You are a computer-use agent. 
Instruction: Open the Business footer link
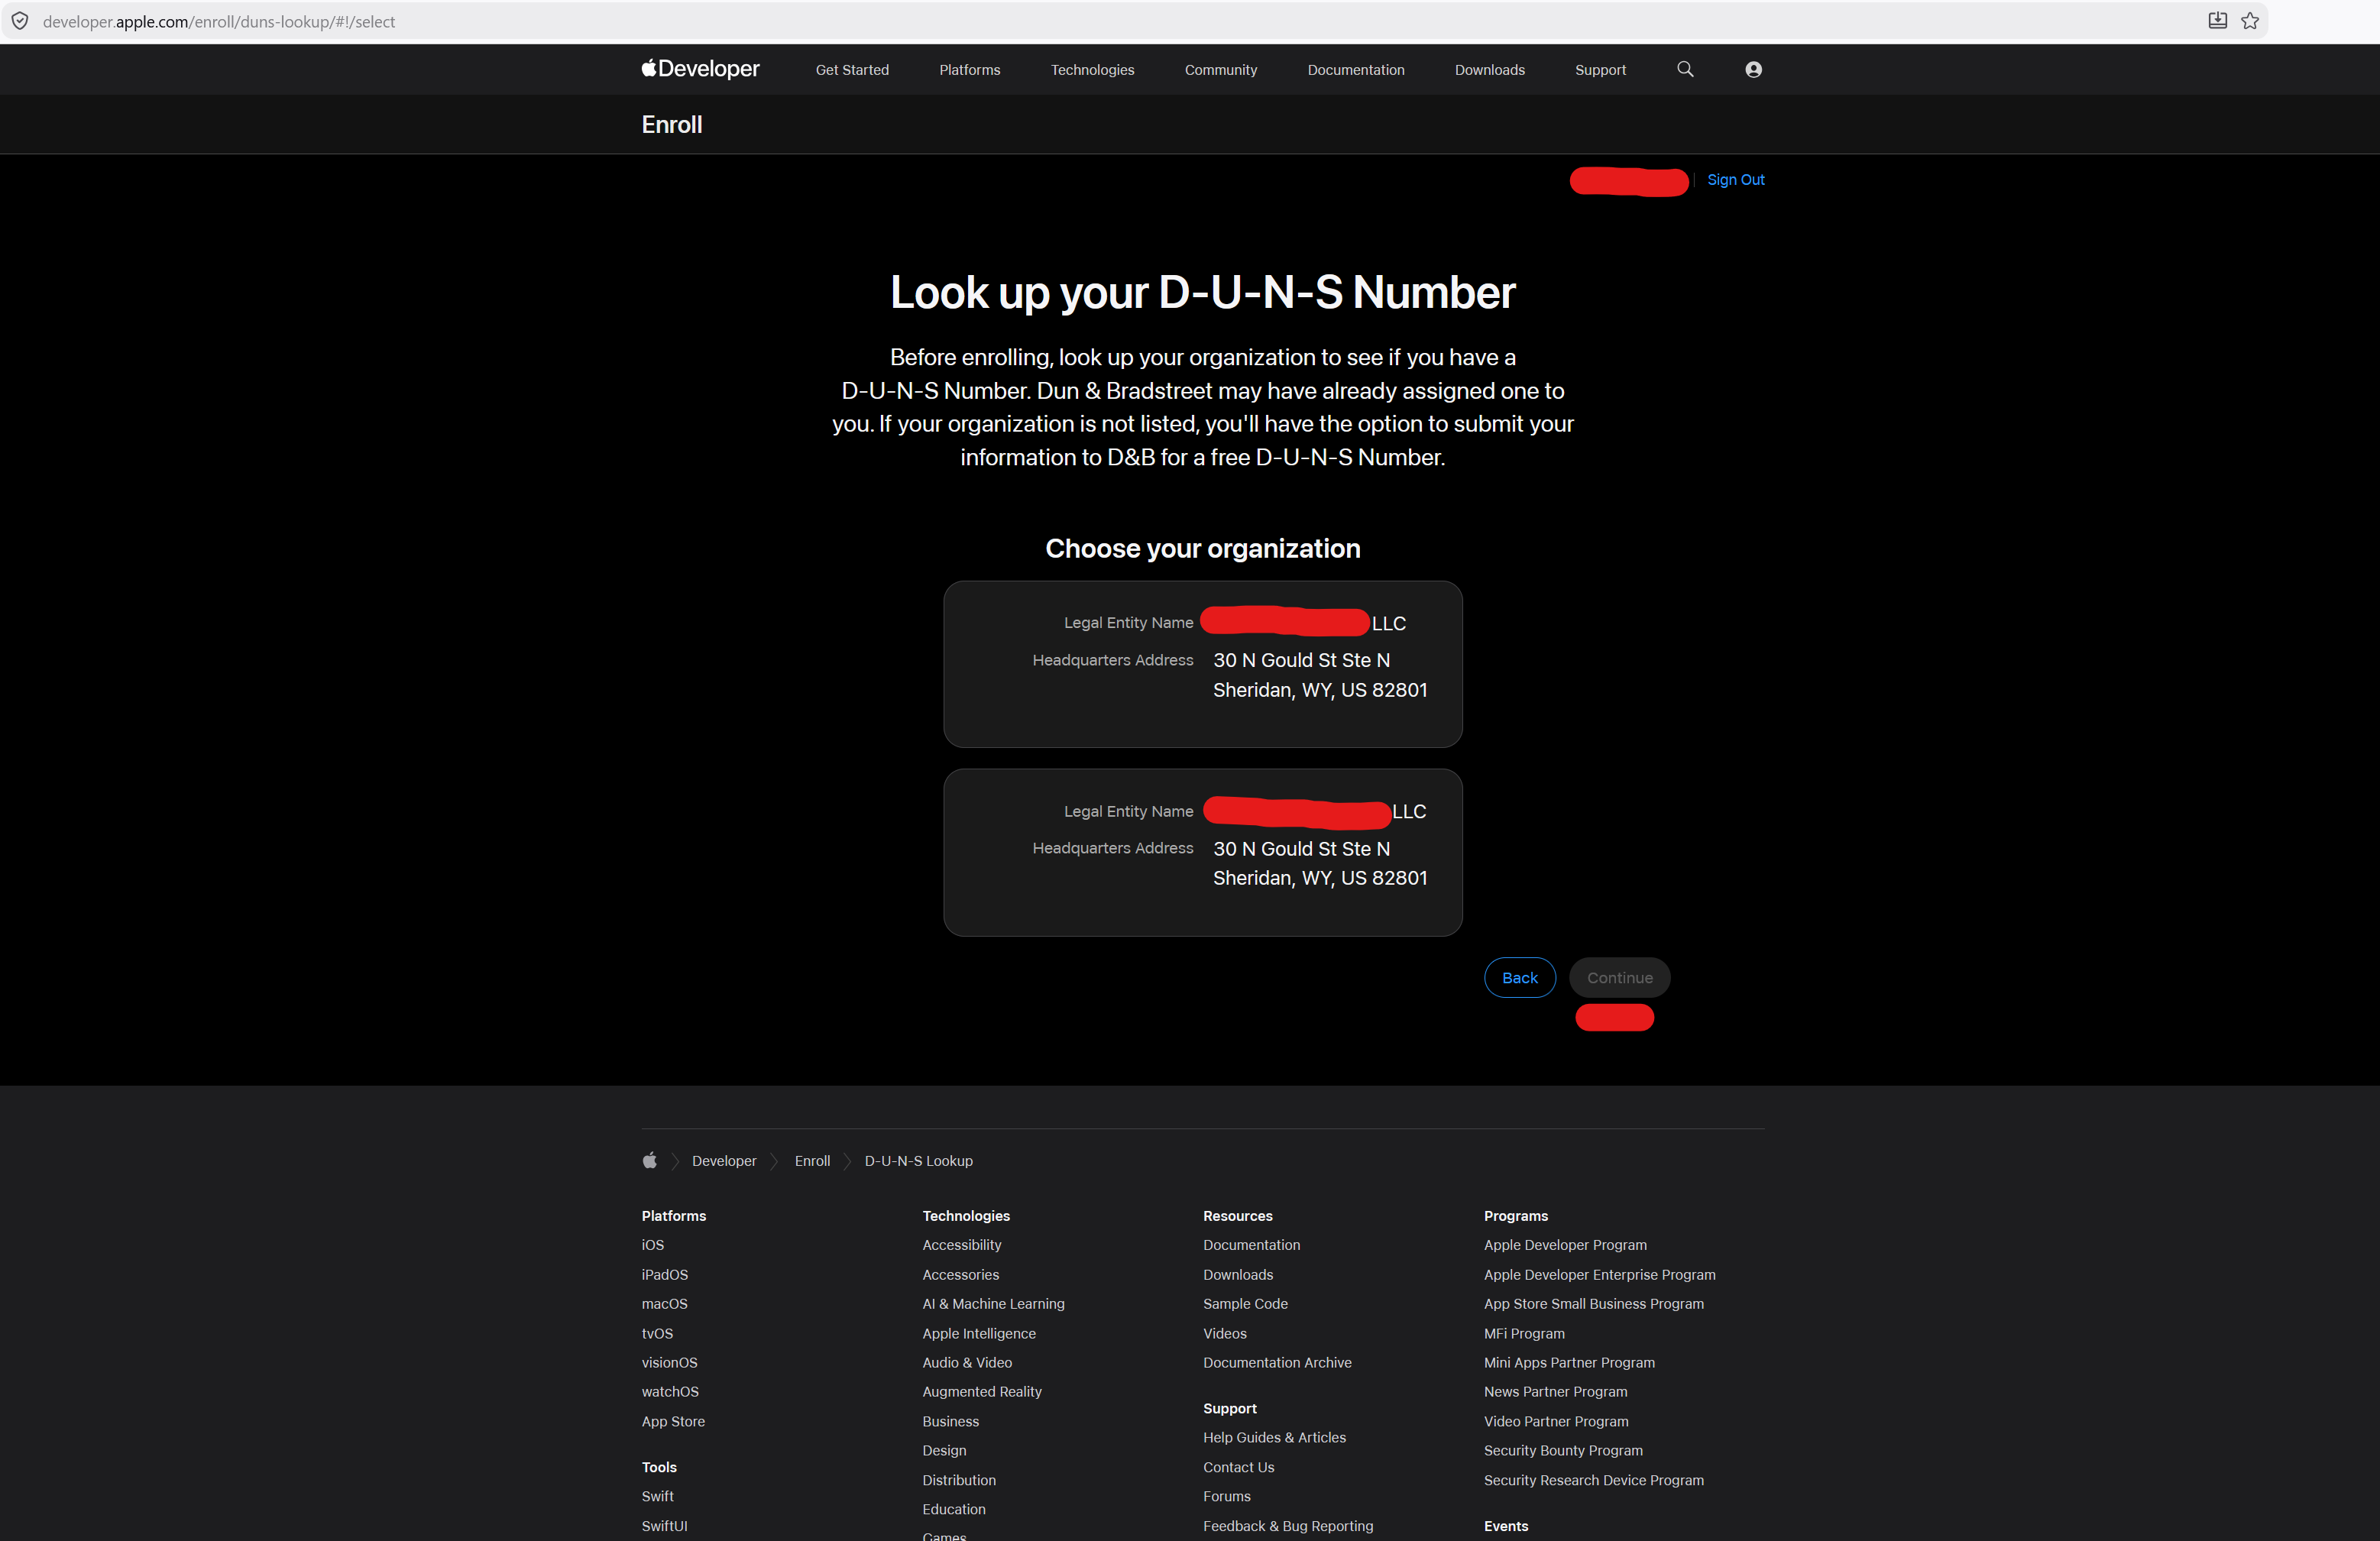pos(951,1422)
